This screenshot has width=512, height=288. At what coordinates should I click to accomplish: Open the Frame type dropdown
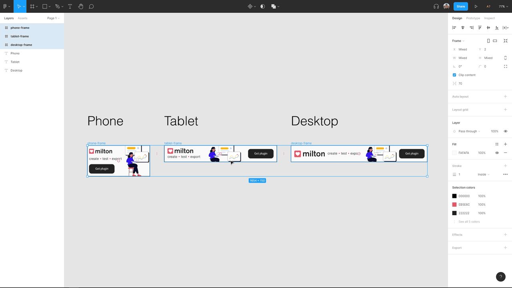(x=458, y=41)
